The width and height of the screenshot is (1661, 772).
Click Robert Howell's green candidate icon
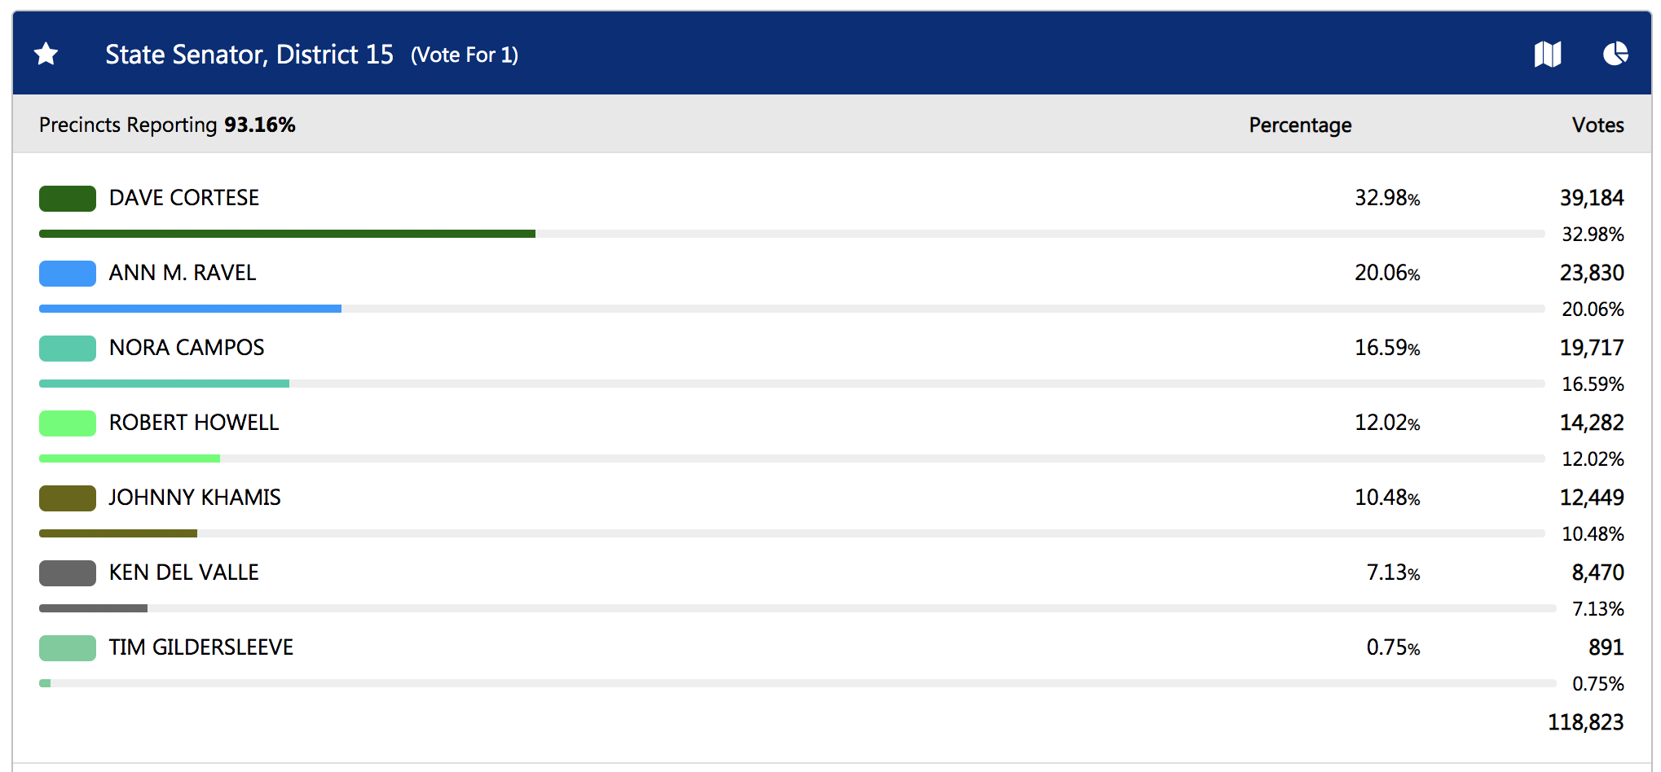pyautogui.click(x=66, y=423)
